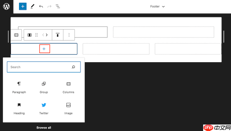Image resolution: width=231 pixels, height=131 pixels.
Task: Click the Column block type icon
Action: 30,35
